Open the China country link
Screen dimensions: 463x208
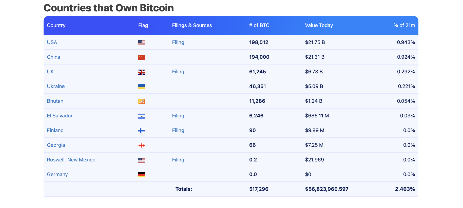(x=53, y=57)
